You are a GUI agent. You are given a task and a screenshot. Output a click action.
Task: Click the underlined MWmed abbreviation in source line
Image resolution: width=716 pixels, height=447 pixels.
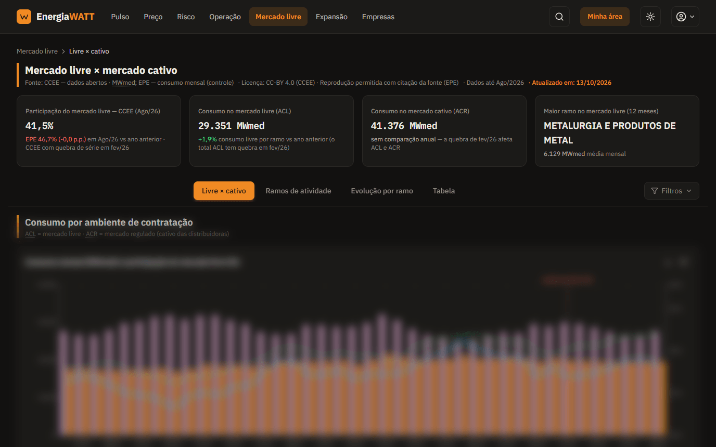click(x=124, y=83)
